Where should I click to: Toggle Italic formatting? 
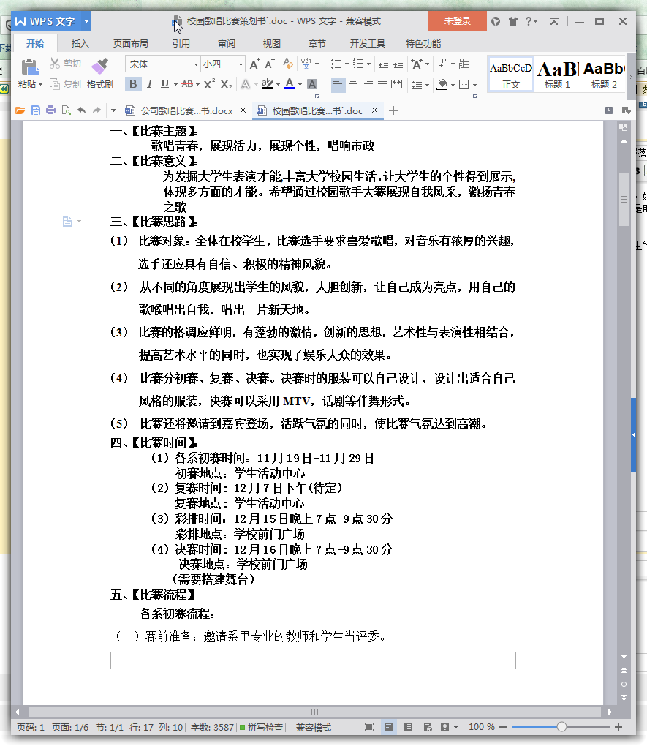pyautogui.click(x=149, y=84)
